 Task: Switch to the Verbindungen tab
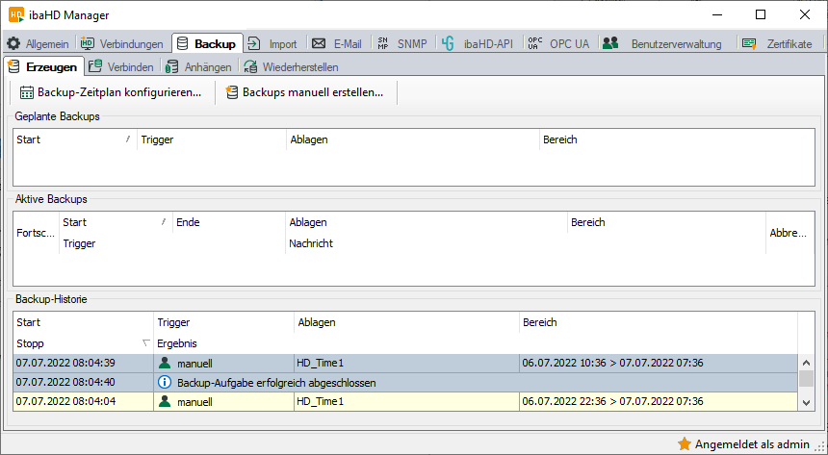(x=121, y=43)
